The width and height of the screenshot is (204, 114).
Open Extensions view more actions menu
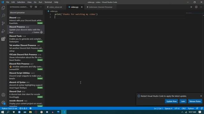coord(40,7)
